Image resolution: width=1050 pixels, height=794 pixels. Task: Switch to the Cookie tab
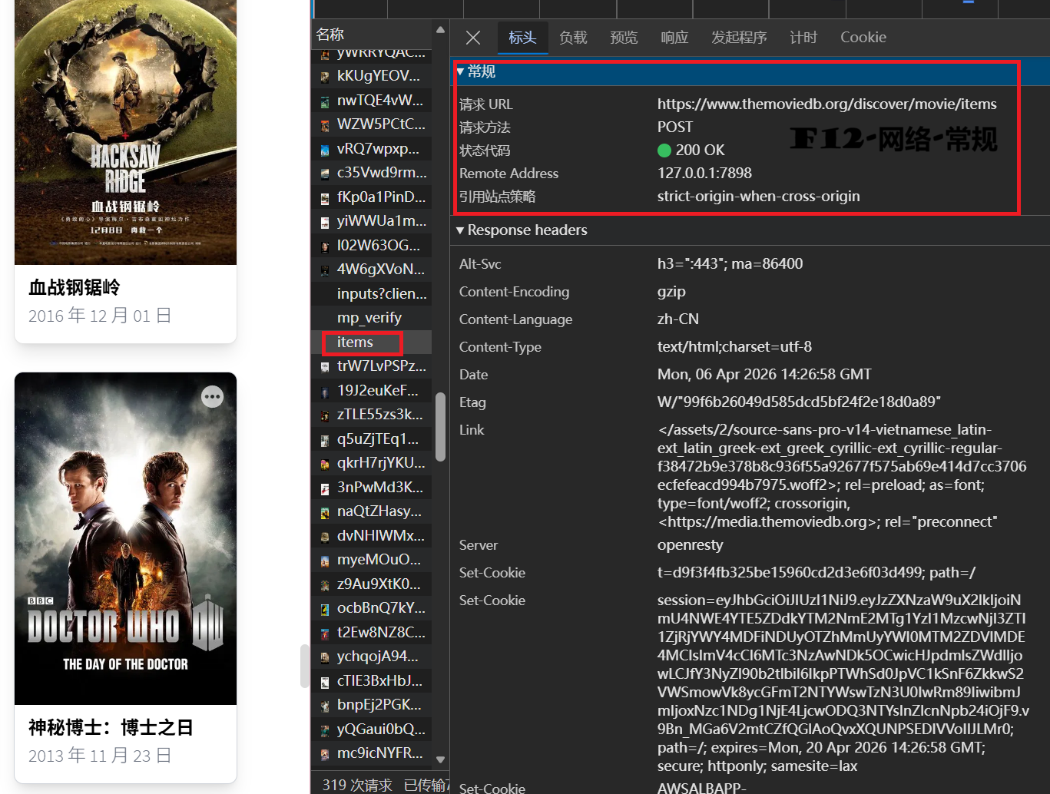[863, 38]
